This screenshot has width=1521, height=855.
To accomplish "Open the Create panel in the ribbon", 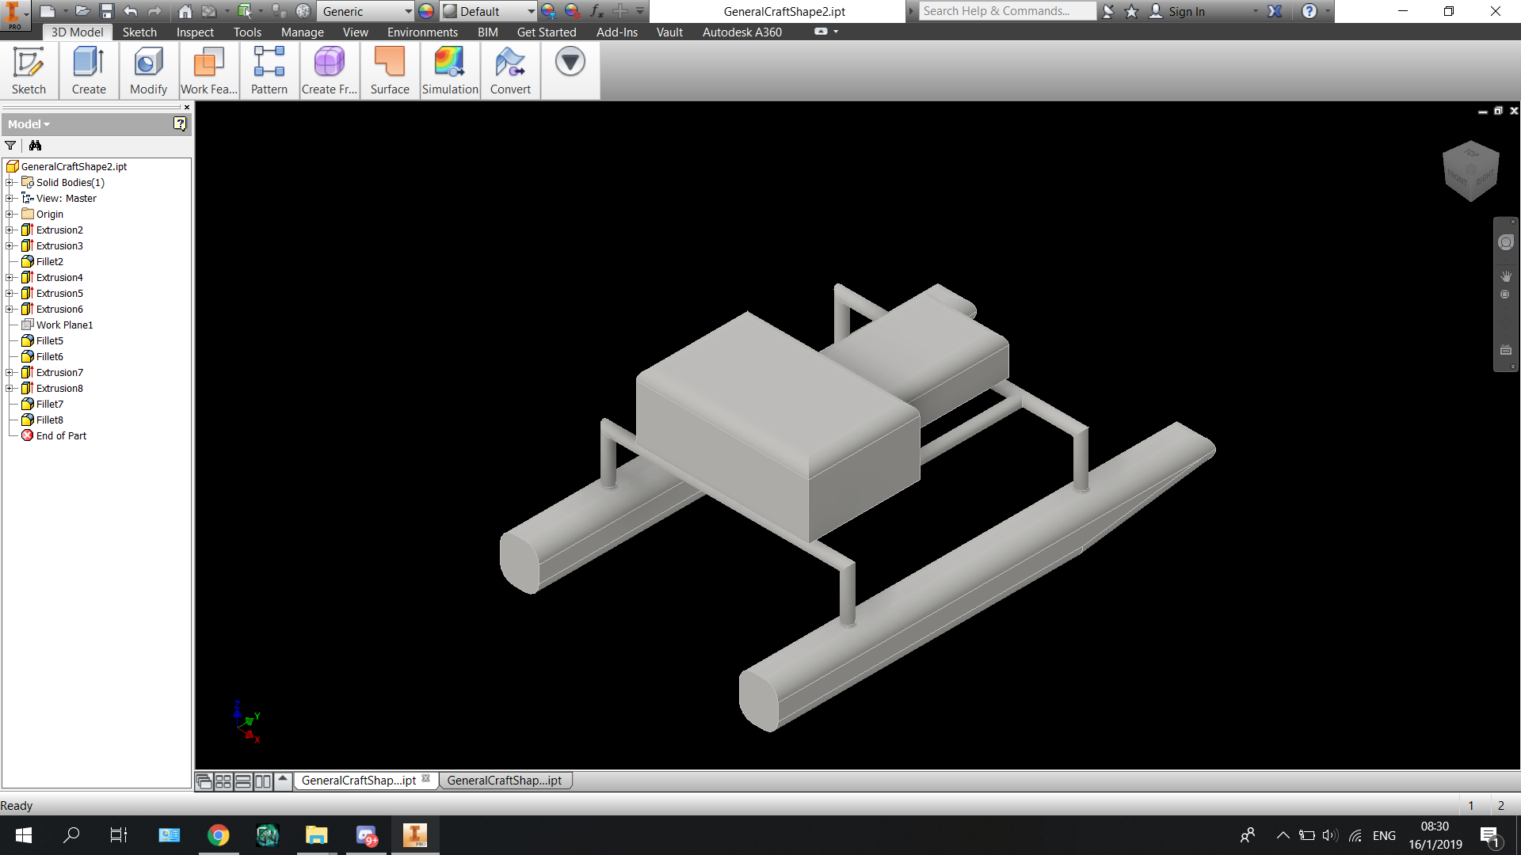I will (x=89, y=70).
